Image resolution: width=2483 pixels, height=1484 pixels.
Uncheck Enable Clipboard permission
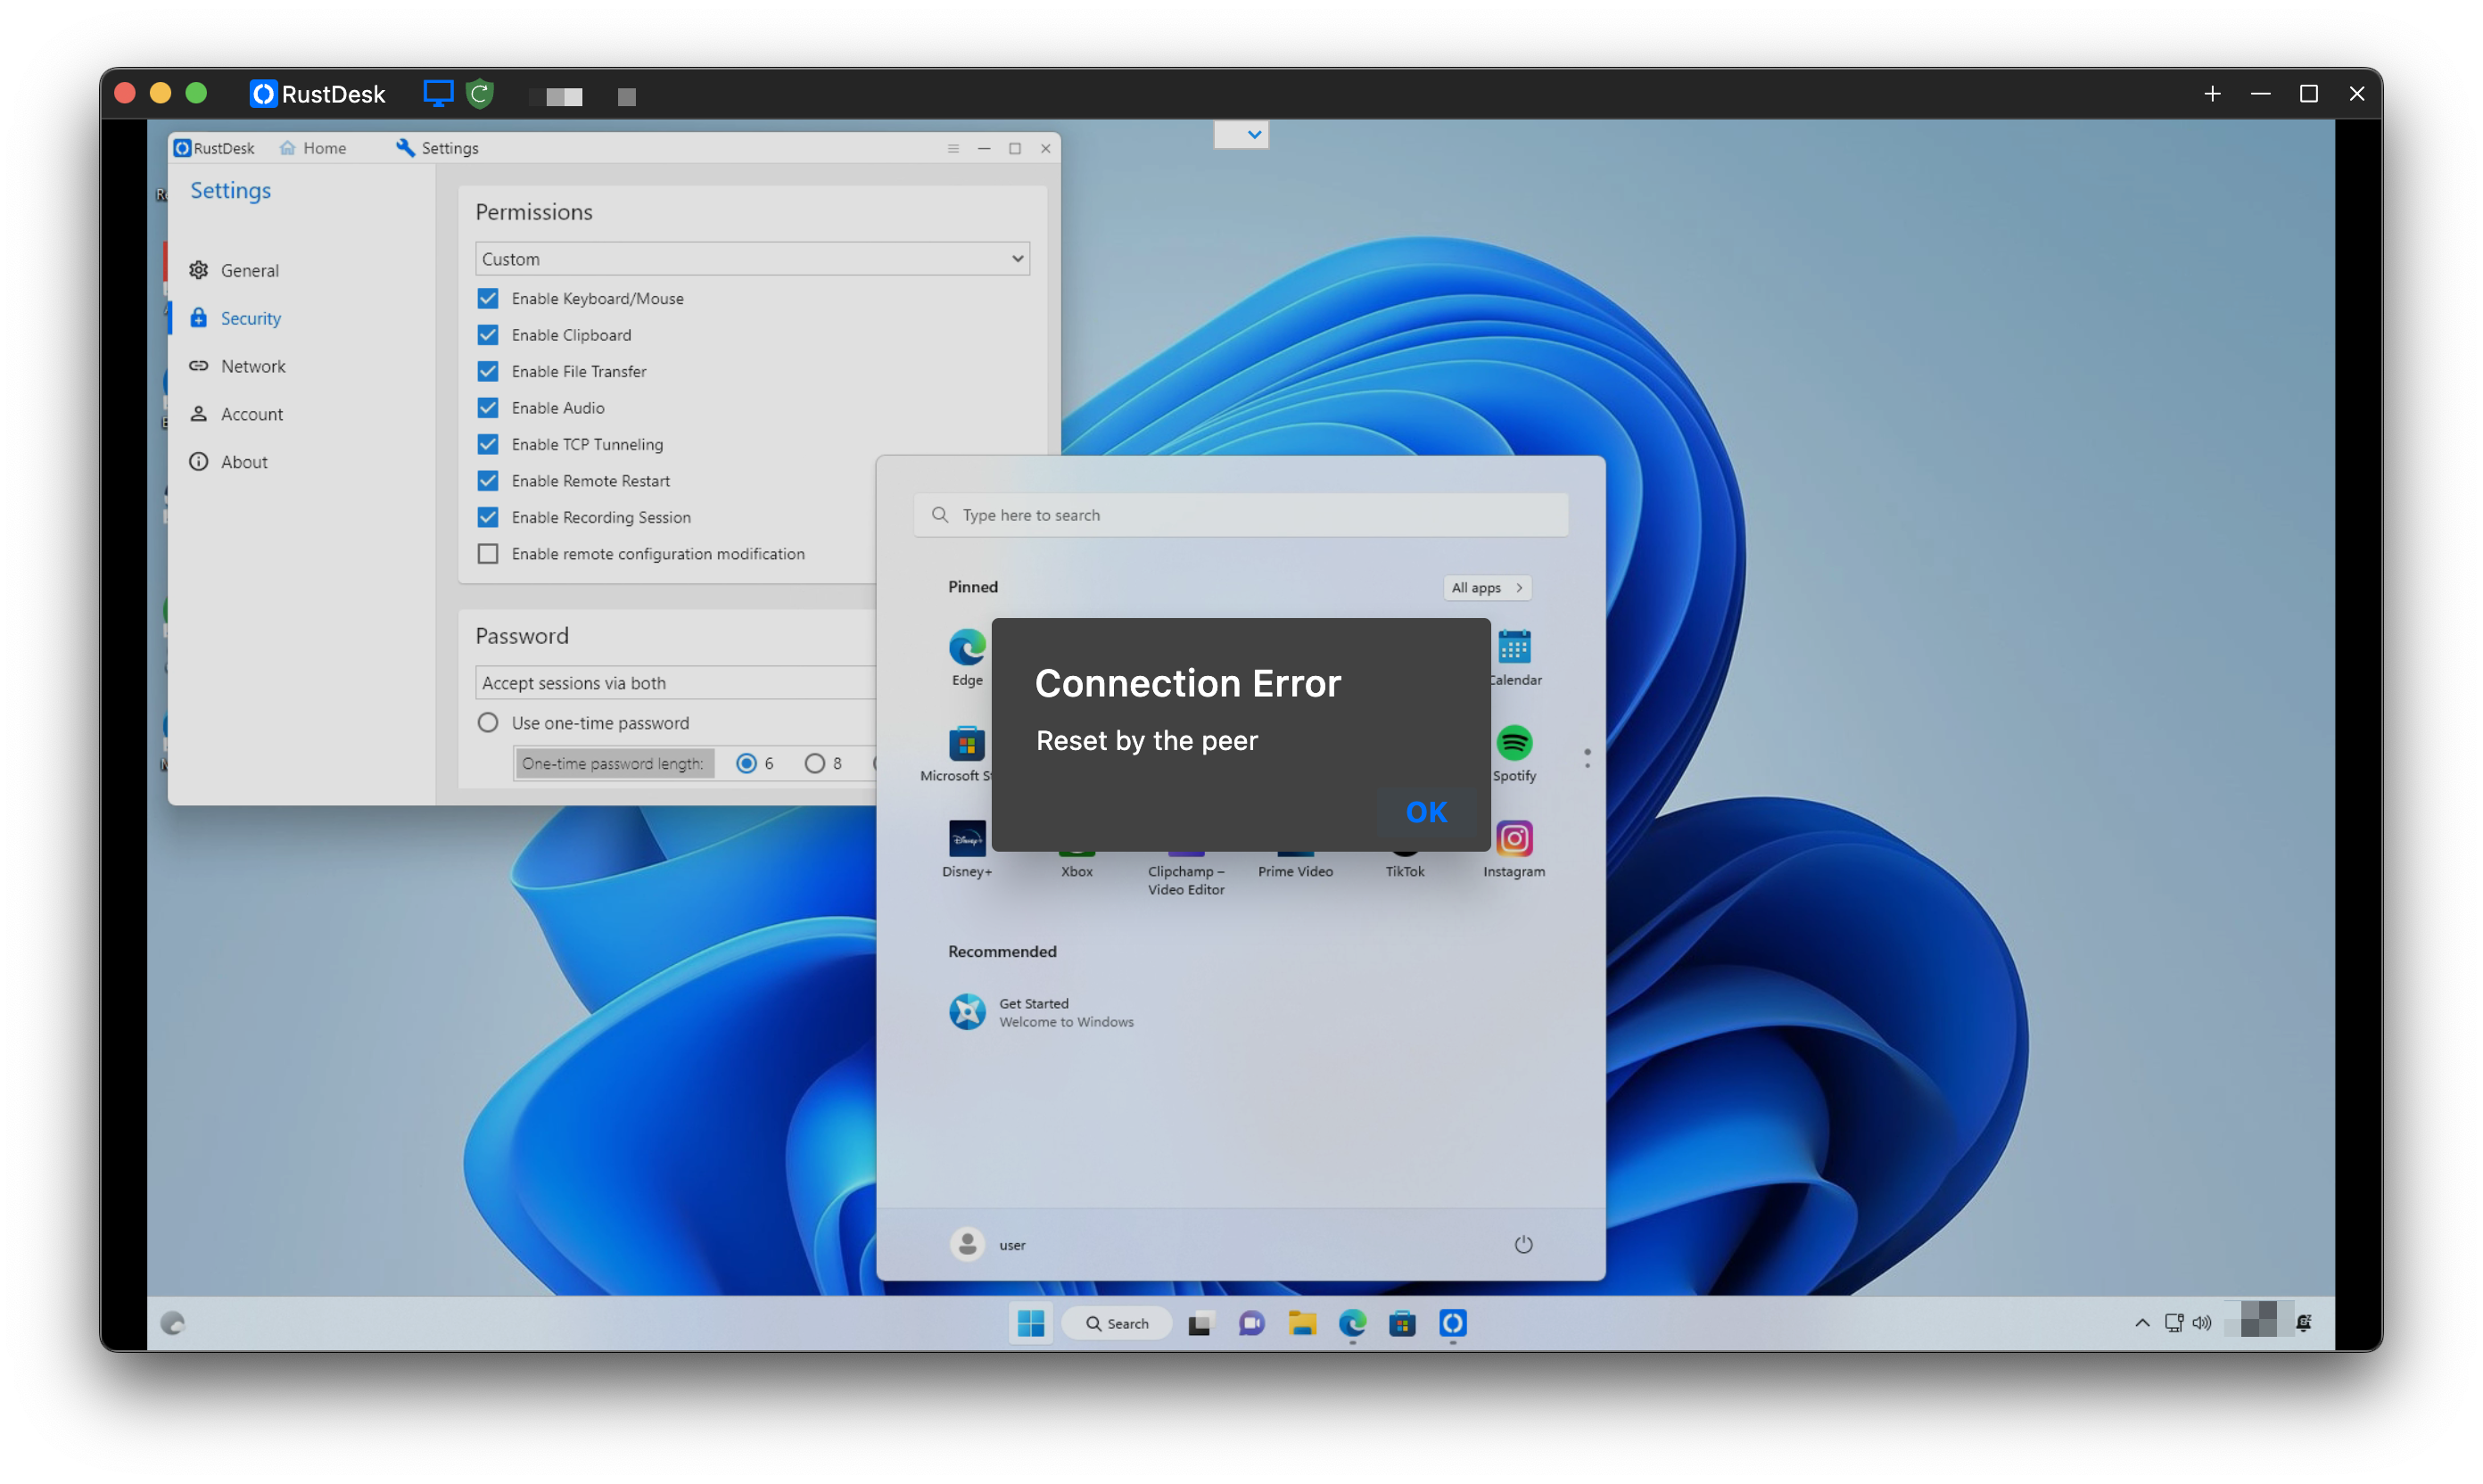click(488, 335)
